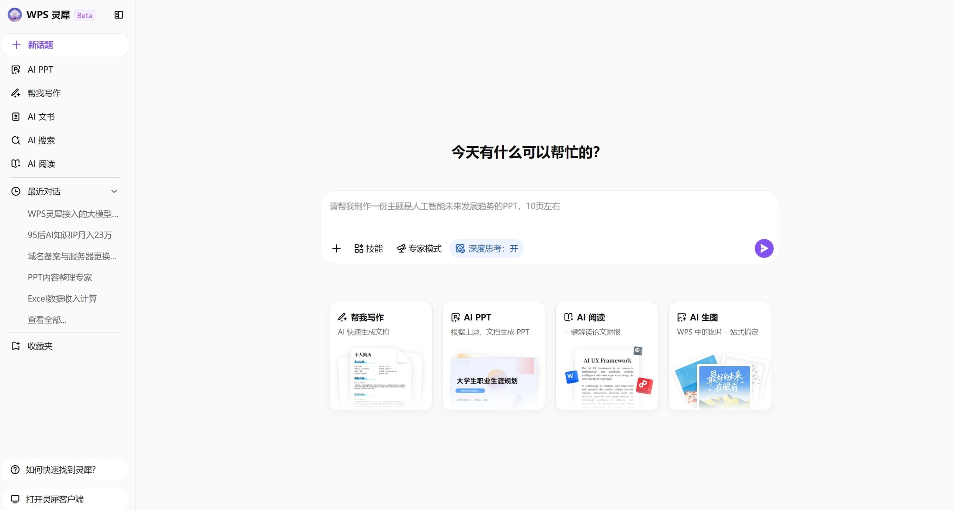The image size is (954, 510).
Task: Collapse the sidebar with the panel icon
Action: (119, 15)
